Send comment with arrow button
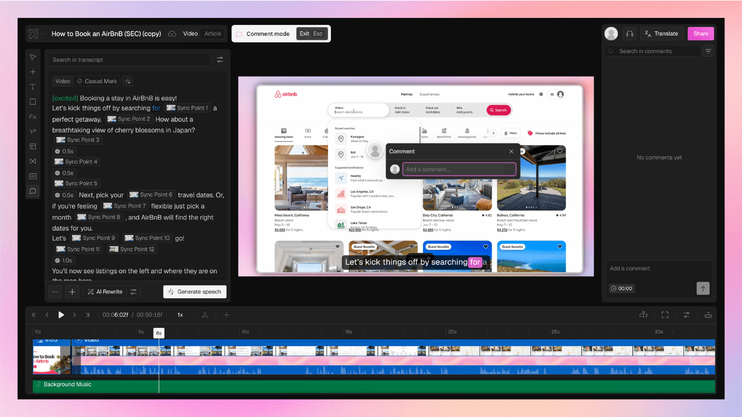 pos(703,288)
